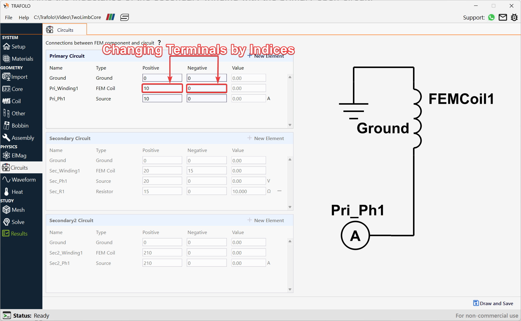
Task: Click Sec_Winding1 Negative field showing 15
Action: (207, 171)
